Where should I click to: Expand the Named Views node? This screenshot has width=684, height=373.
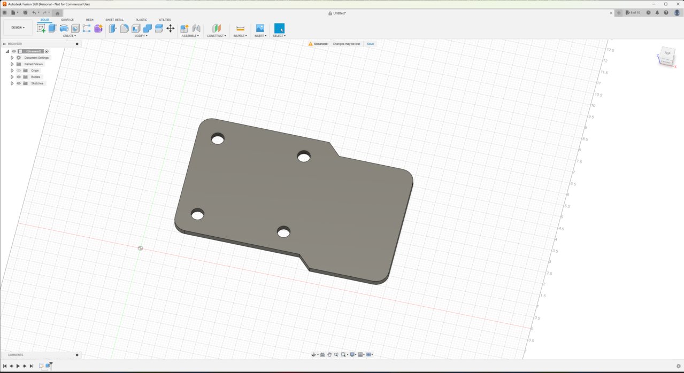click(12, 64)
